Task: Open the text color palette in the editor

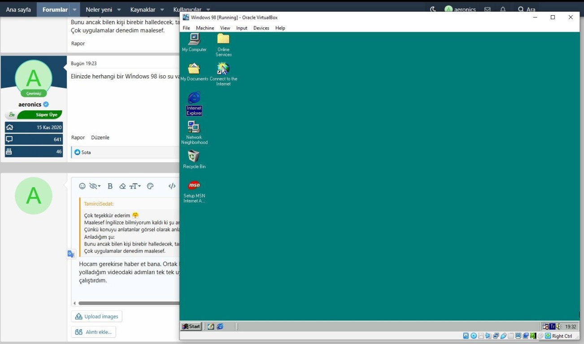Action: point(150,186)
